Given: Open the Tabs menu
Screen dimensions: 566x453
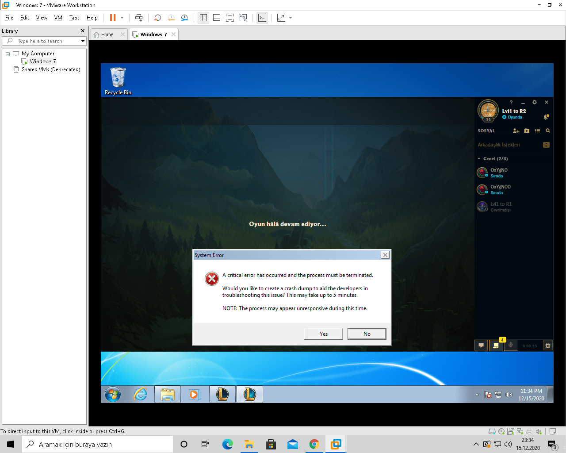Looking at the screenshot, I should (x=74, y=18).
